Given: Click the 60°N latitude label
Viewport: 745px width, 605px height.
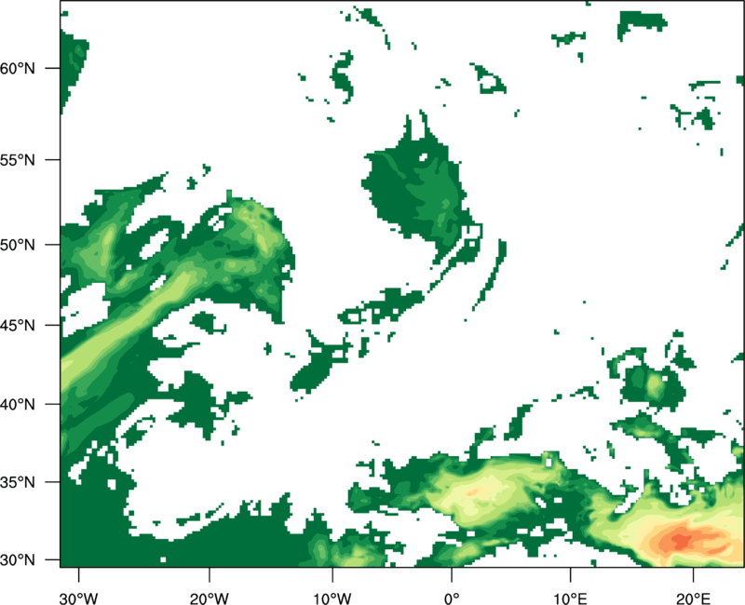Looking at the screenshot, I should tap(18, 68).
